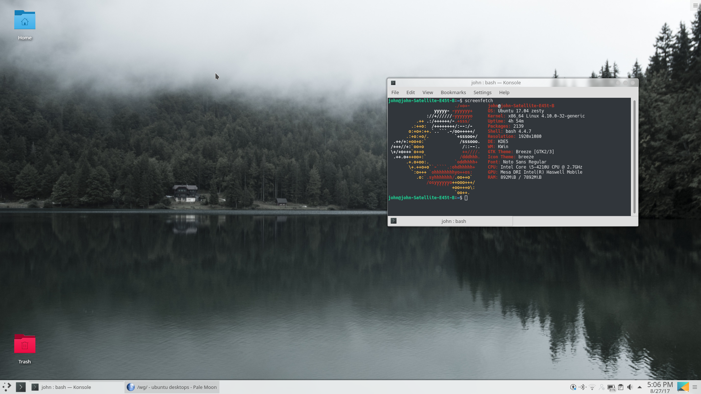Open the Konsole View menu
The height and width of the screenshot is (394, 701).
coord(428,93)
